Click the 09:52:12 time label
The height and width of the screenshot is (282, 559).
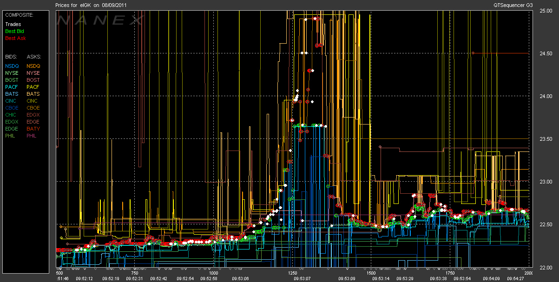click(85, 279)
